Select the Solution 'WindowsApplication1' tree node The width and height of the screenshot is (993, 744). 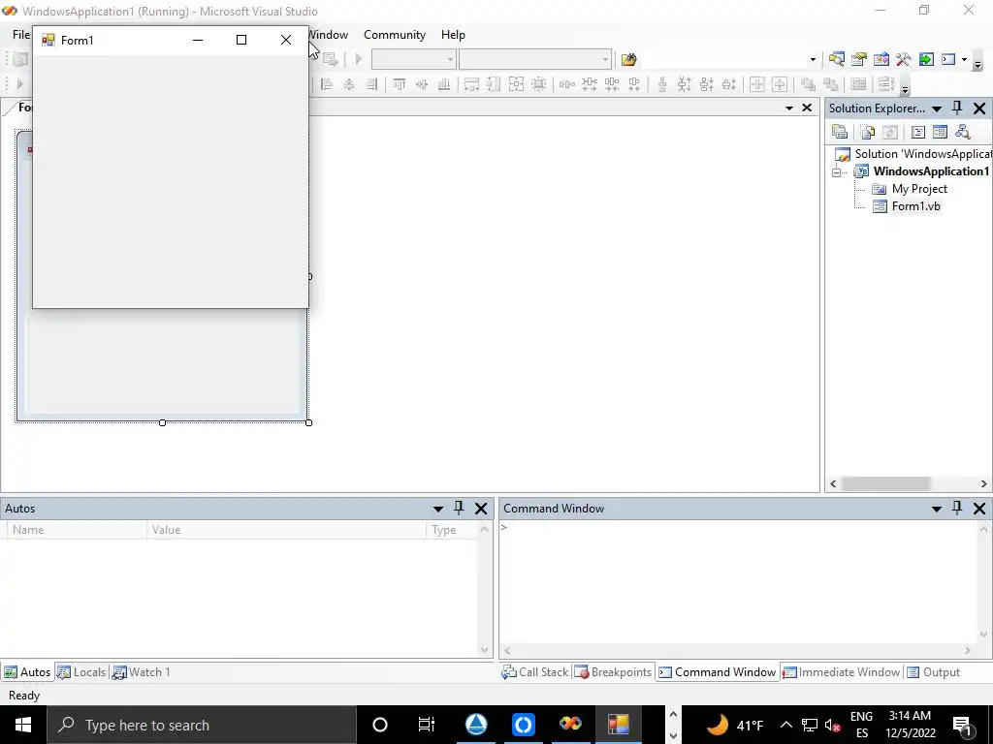(x=913, y=154)
